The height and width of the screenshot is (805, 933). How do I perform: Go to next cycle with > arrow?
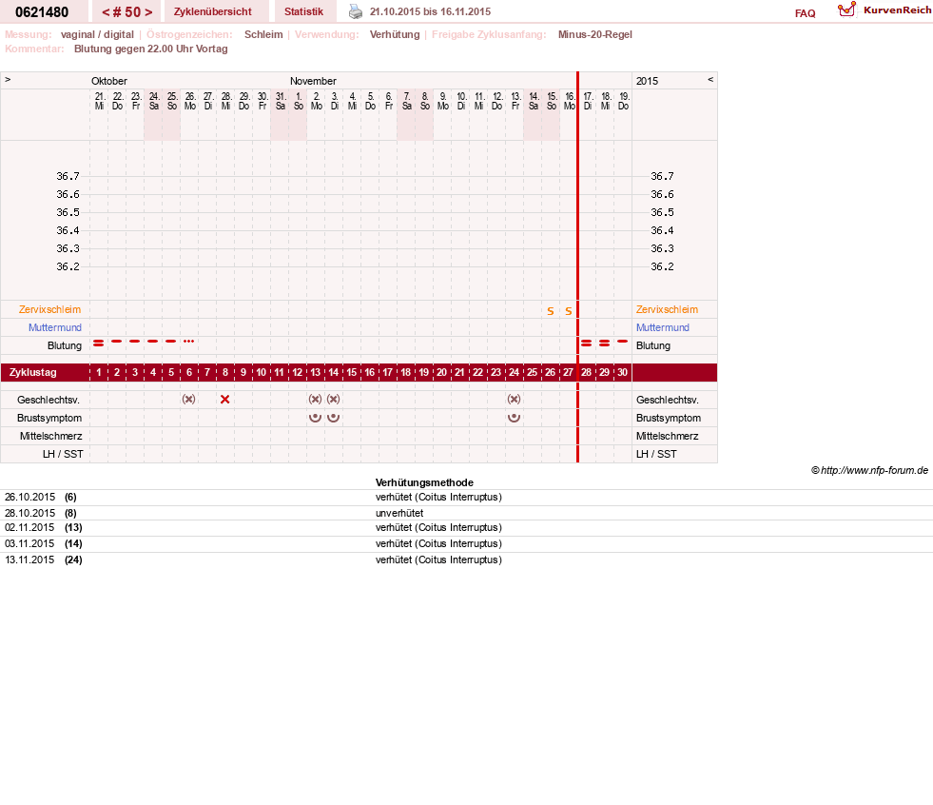(x=148, y=12)
